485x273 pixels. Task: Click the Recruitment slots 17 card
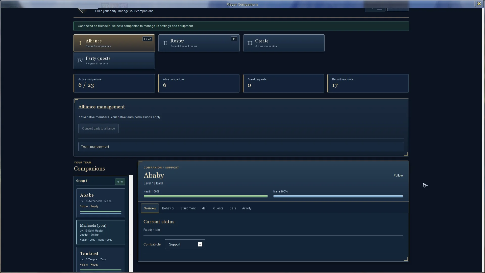368,83
